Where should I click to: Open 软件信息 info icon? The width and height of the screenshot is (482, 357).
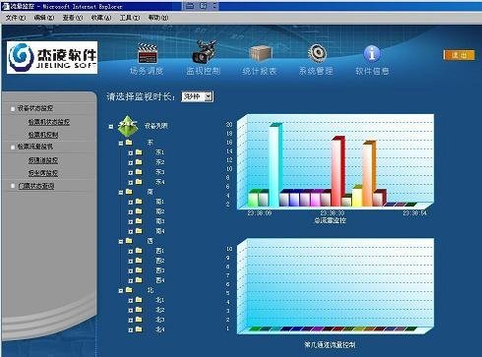372,53
